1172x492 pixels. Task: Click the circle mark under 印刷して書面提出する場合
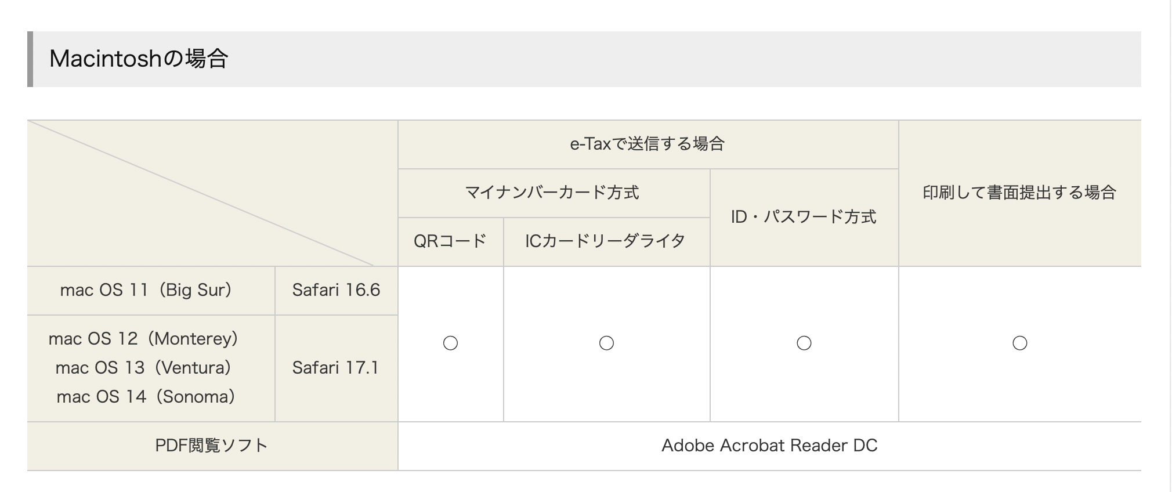point(1020,343)
